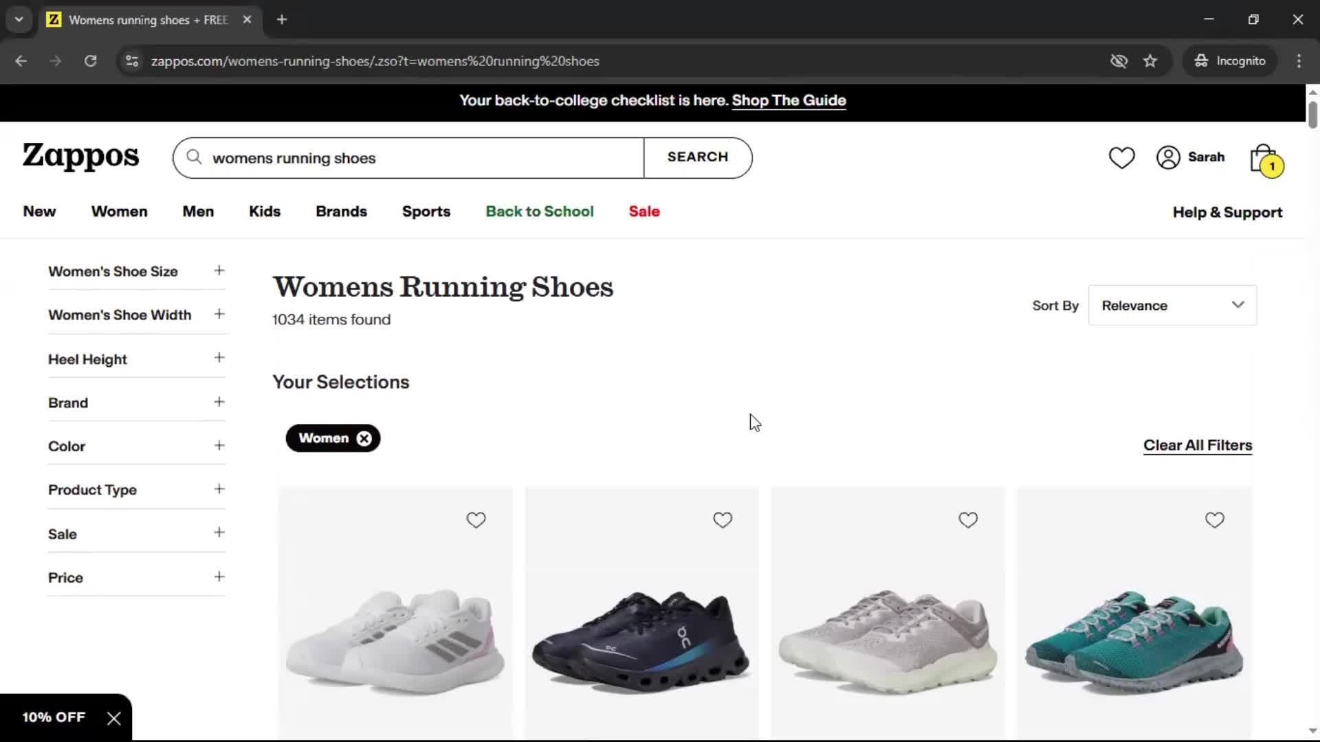The image size is (1320, 742).
Task: Favorite the teal trail shoe
Action: click(1214, 520)
